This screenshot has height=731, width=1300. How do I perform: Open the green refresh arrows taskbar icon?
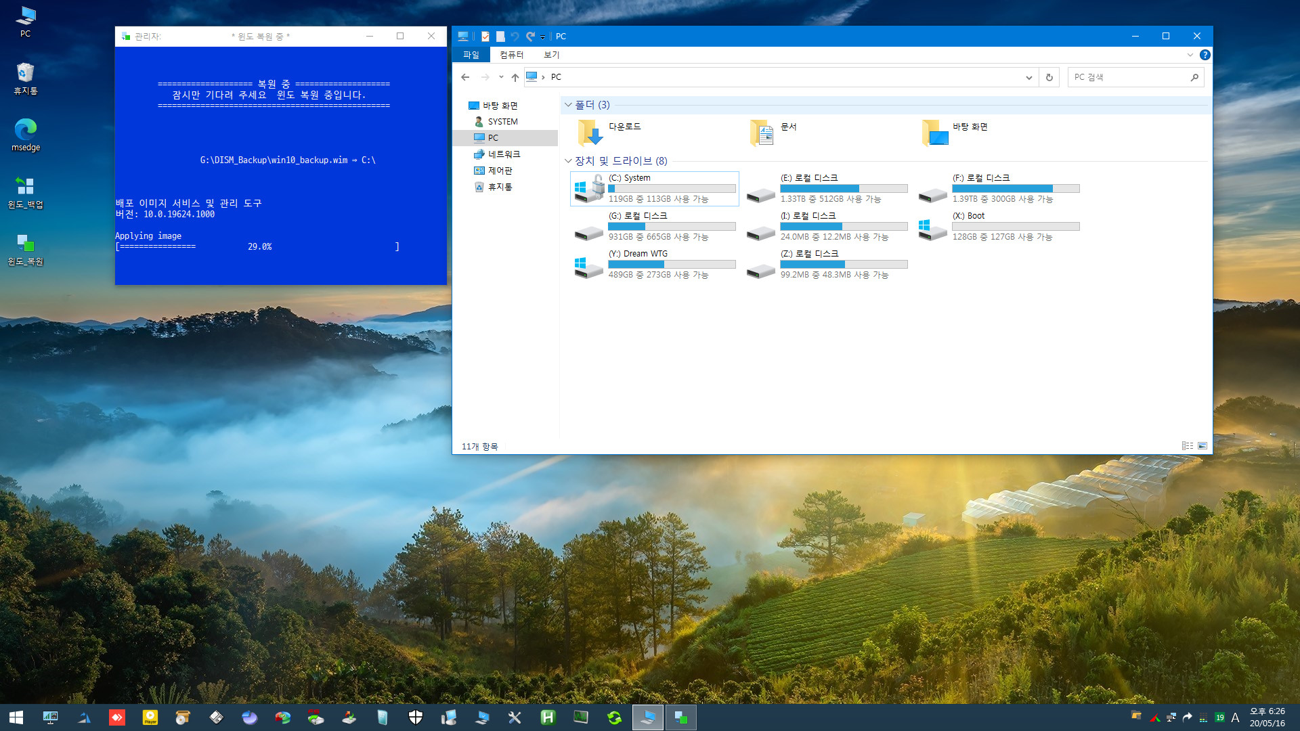(x=614, y=717)
